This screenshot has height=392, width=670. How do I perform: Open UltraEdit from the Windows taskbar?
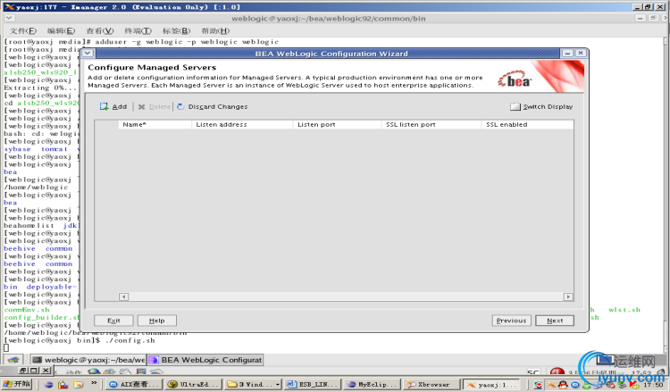pyautogui.click(x=193, y=384)
